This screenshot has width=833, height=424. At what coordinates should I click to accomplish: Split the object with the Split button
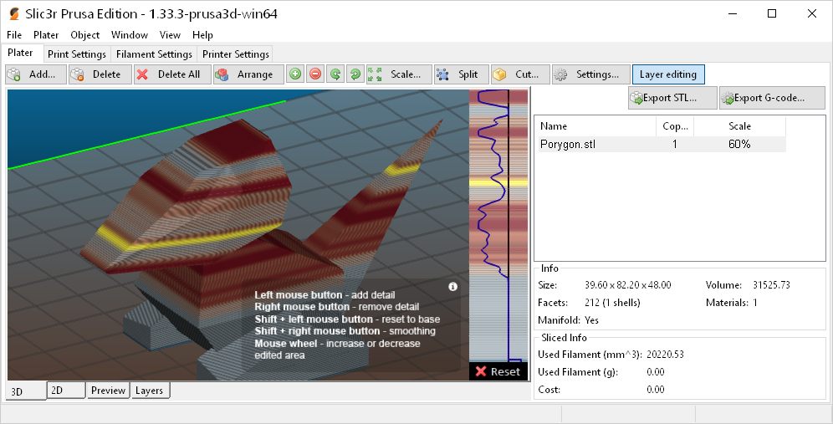click(458, 74)
